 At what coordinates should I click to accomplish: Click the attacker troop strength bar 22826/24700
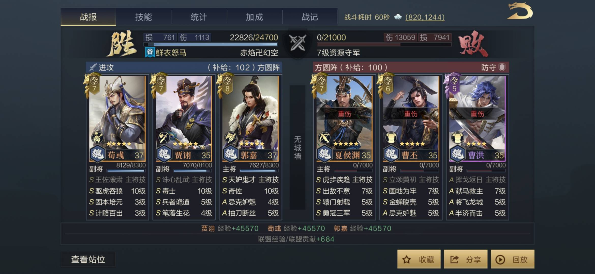(211, 44)
